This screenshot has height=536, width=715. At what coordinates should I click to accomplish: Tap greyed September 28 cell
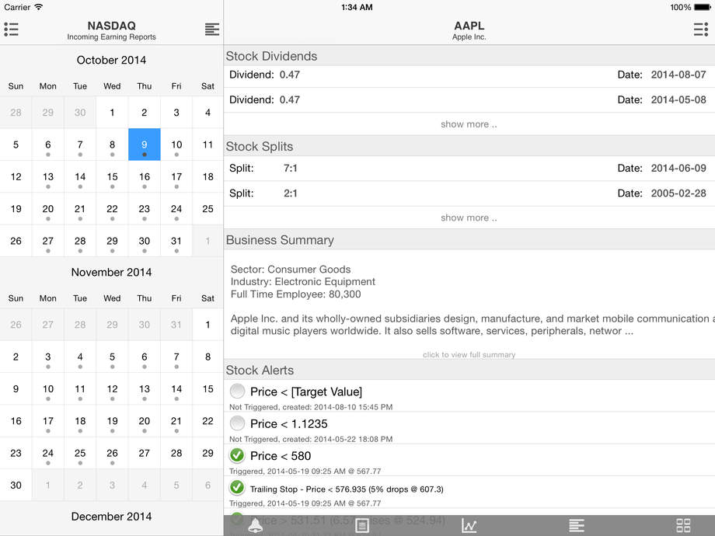(16, 112)
